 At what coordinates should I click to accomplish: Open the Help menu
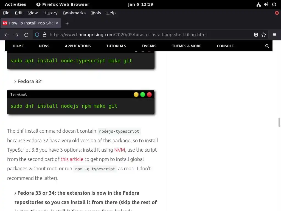coord(111,13)
